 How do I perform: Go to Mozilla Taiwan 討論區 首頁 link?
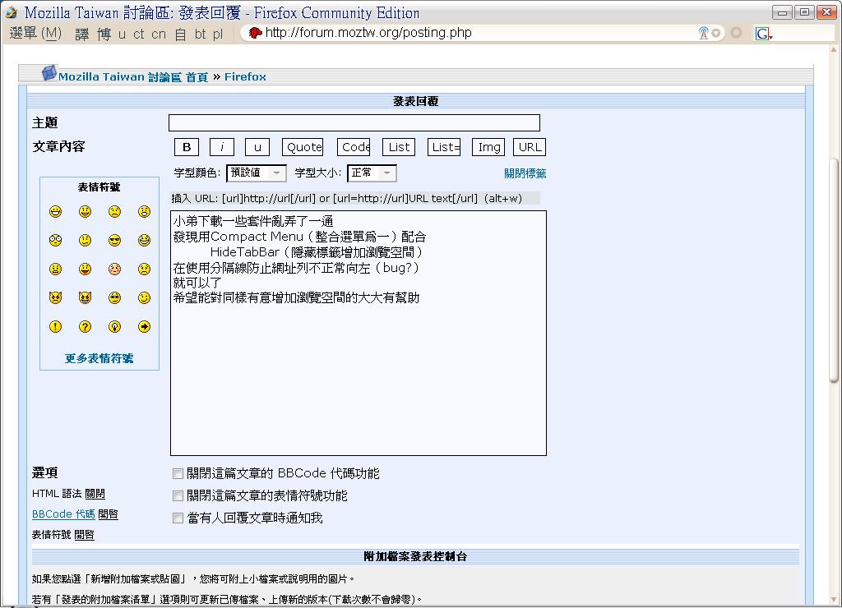tap(133, 76)
